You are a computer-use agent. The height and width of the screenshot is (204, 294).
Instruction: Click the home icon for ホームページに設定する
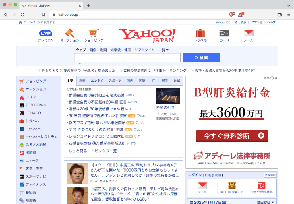[20, 22]
